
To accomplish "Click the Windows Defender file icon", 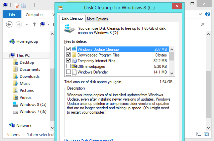I will (x=74, y=72).
